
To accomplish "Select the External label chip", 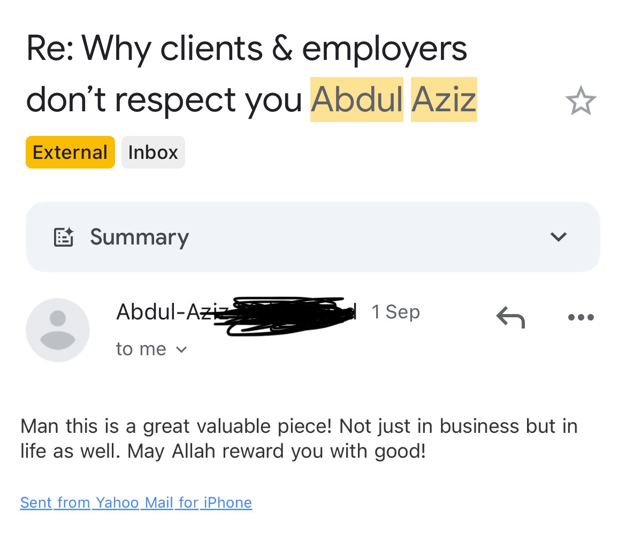I will pyautogui.click(x=70, y=152).
